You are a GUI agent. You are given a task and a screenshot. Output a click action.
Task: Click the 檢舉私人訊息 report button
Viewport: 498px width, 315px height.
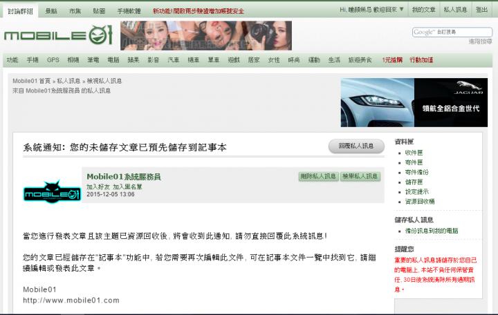(x=360, y=176)
